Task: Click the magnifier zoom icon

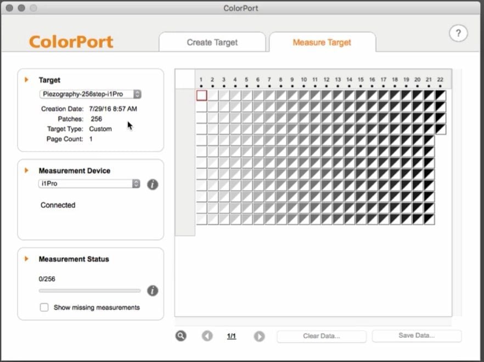Action: tap(181, 336)
